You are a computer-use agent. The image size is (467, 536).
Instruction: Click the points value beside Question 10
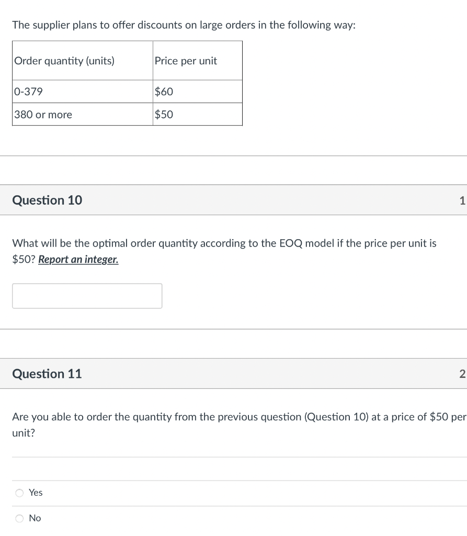461,200
